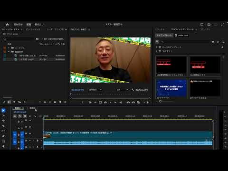Screen dimensions: 228x171
Task: Select the blue background template thumbnail
Action: tap(171, 88)
